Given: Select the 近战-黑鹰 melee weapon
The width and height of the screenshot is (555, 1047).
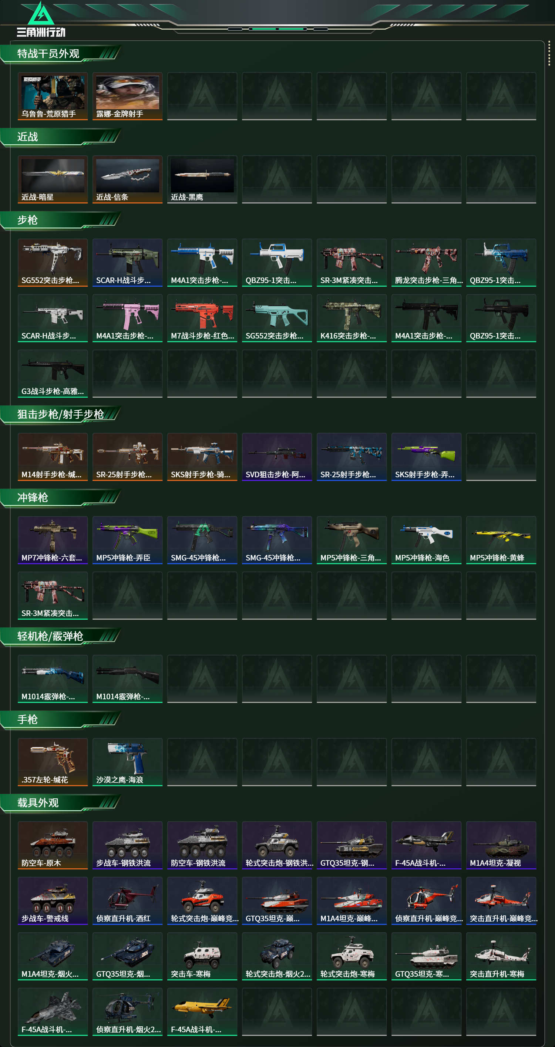Looking at the screenshot, I should [x=202, y=180].
